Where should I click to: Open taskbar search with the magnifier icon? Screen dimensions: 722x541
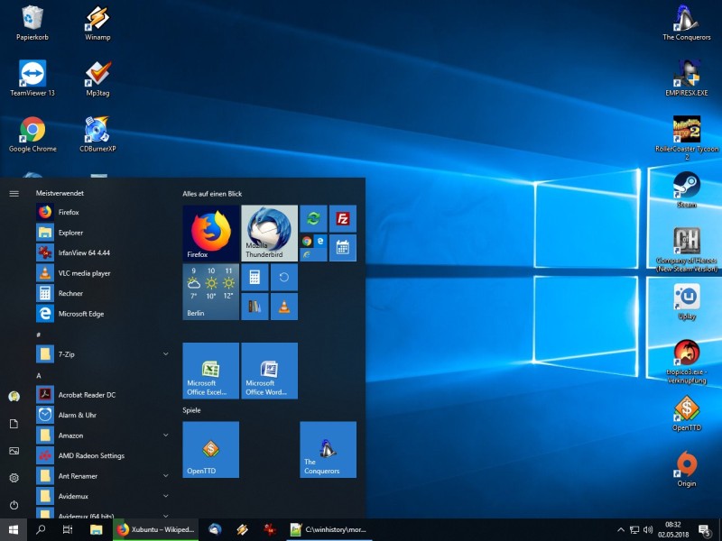pos(41,529)
